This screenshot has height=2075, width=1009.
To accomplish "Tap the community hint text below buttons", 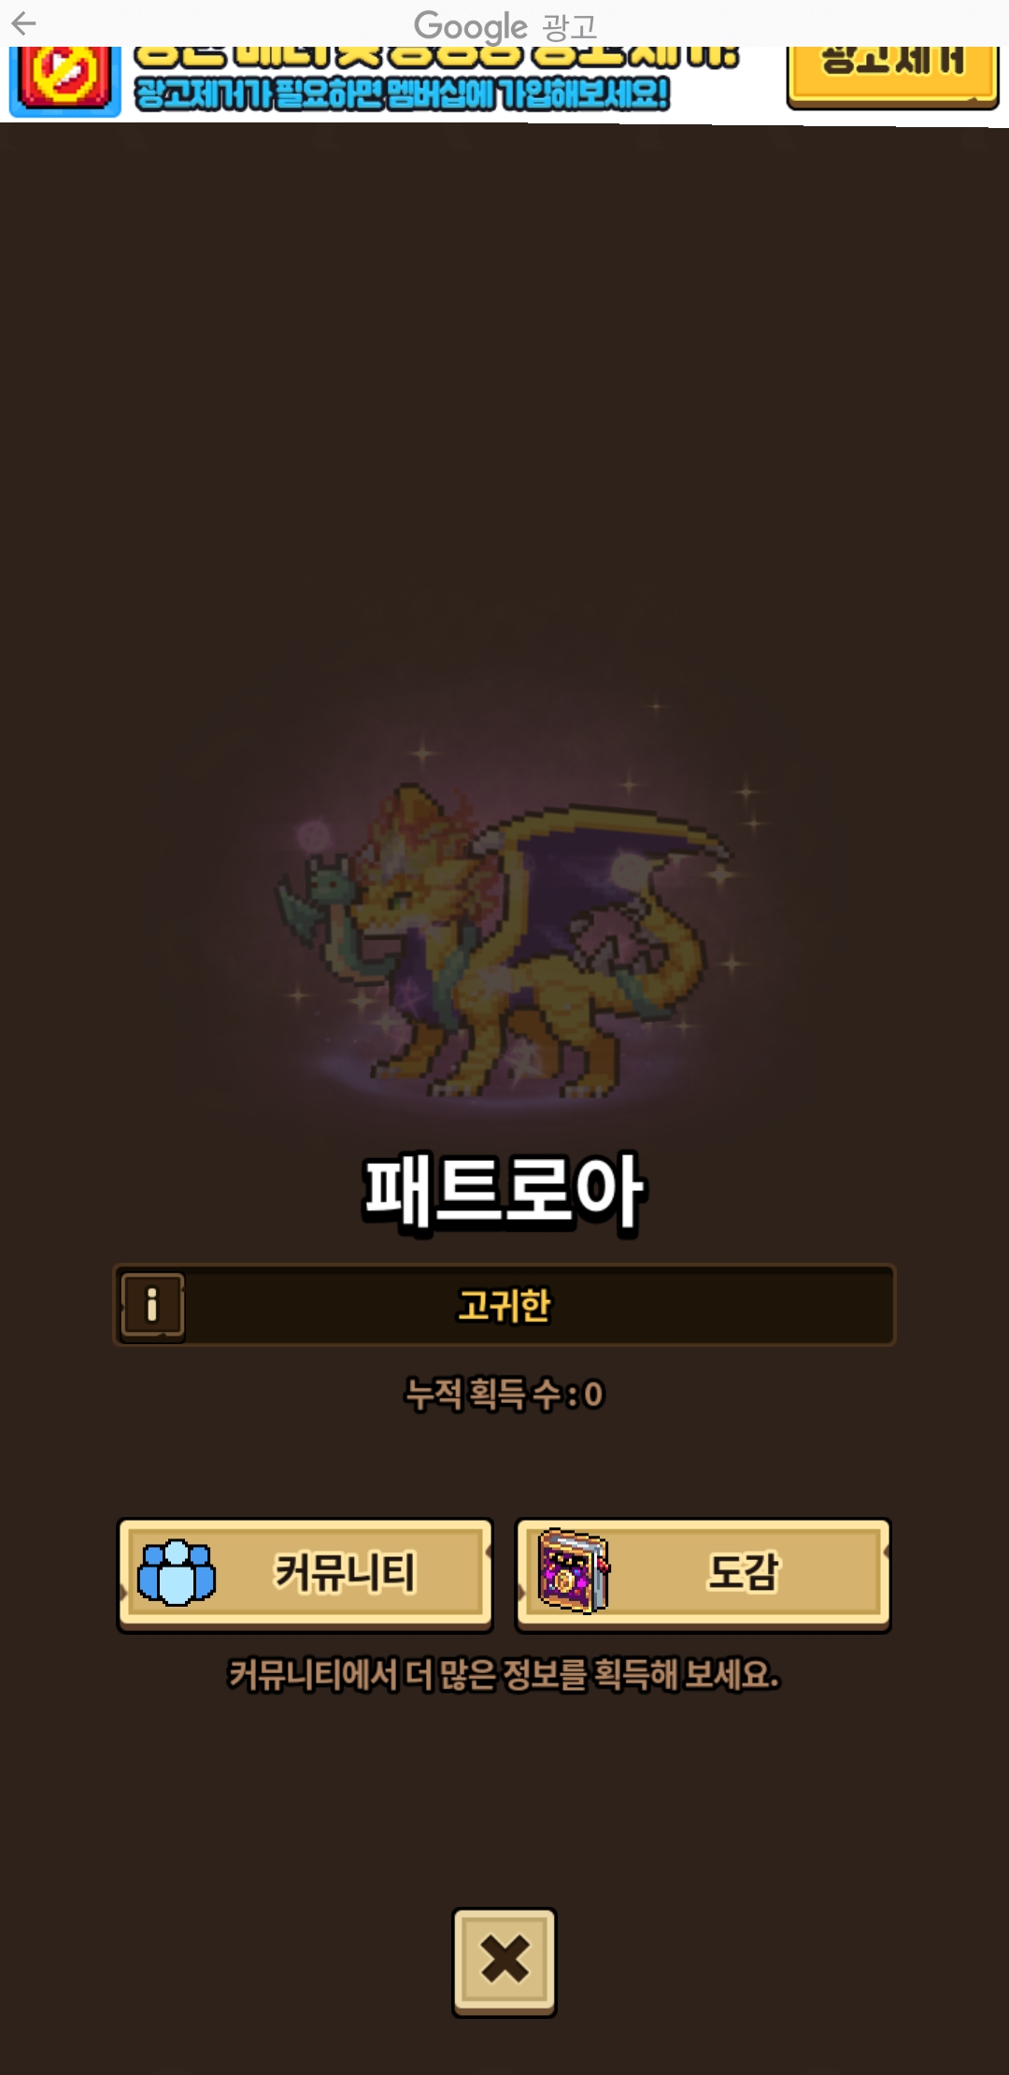I will tap(504, 1675).
